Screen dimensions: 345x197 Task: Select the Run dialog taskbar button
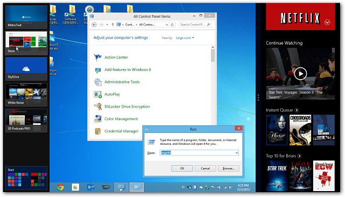click(x=136, y=187)
